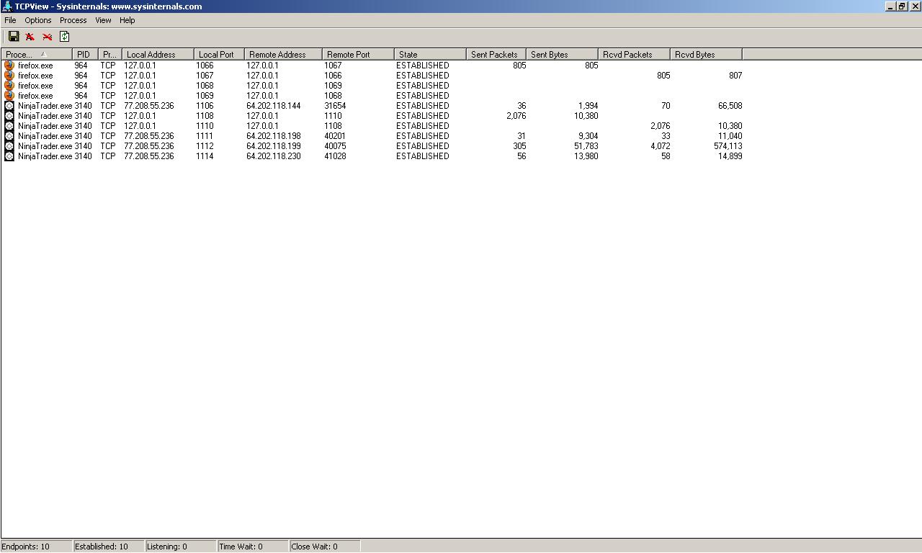This screenshot has width=922, height=553.
Task: Click the NinjaTrader icon in local port 1106 row
Action: coord(9,106)
